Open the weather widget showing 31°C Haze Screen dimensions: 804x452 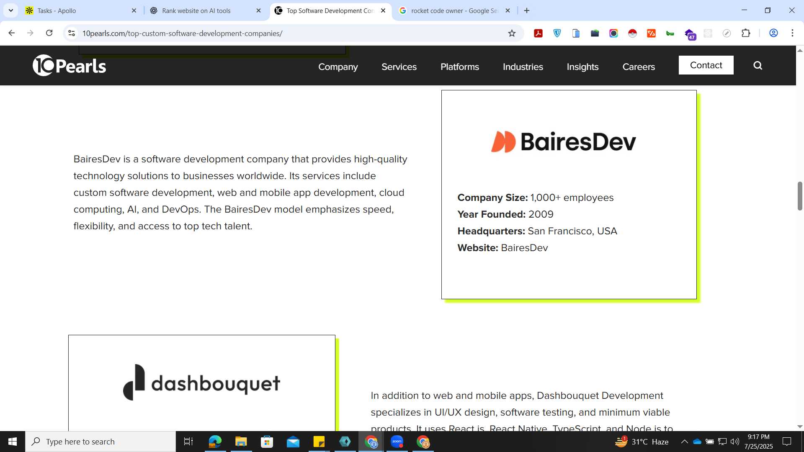tap(642, 442)
